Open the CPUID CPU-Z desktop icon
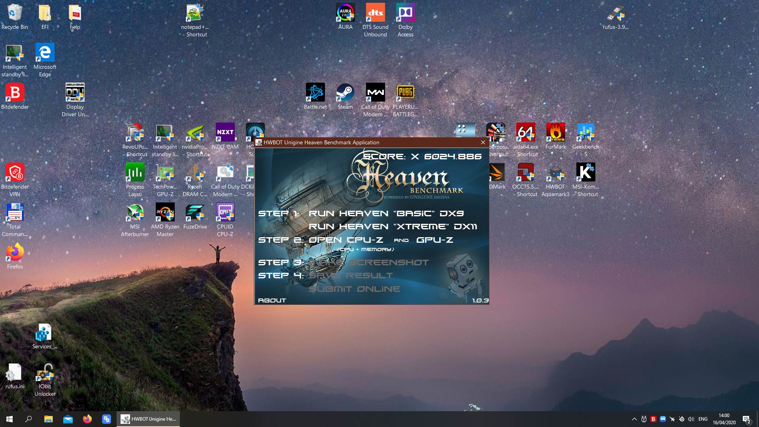759x427 pixels. point(225,220)
